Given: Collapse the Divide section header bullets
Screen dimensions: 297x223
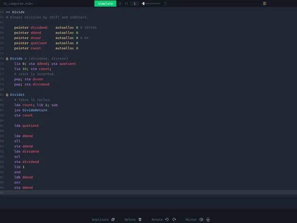Looking at the screenshot, I should coord(8,12).
